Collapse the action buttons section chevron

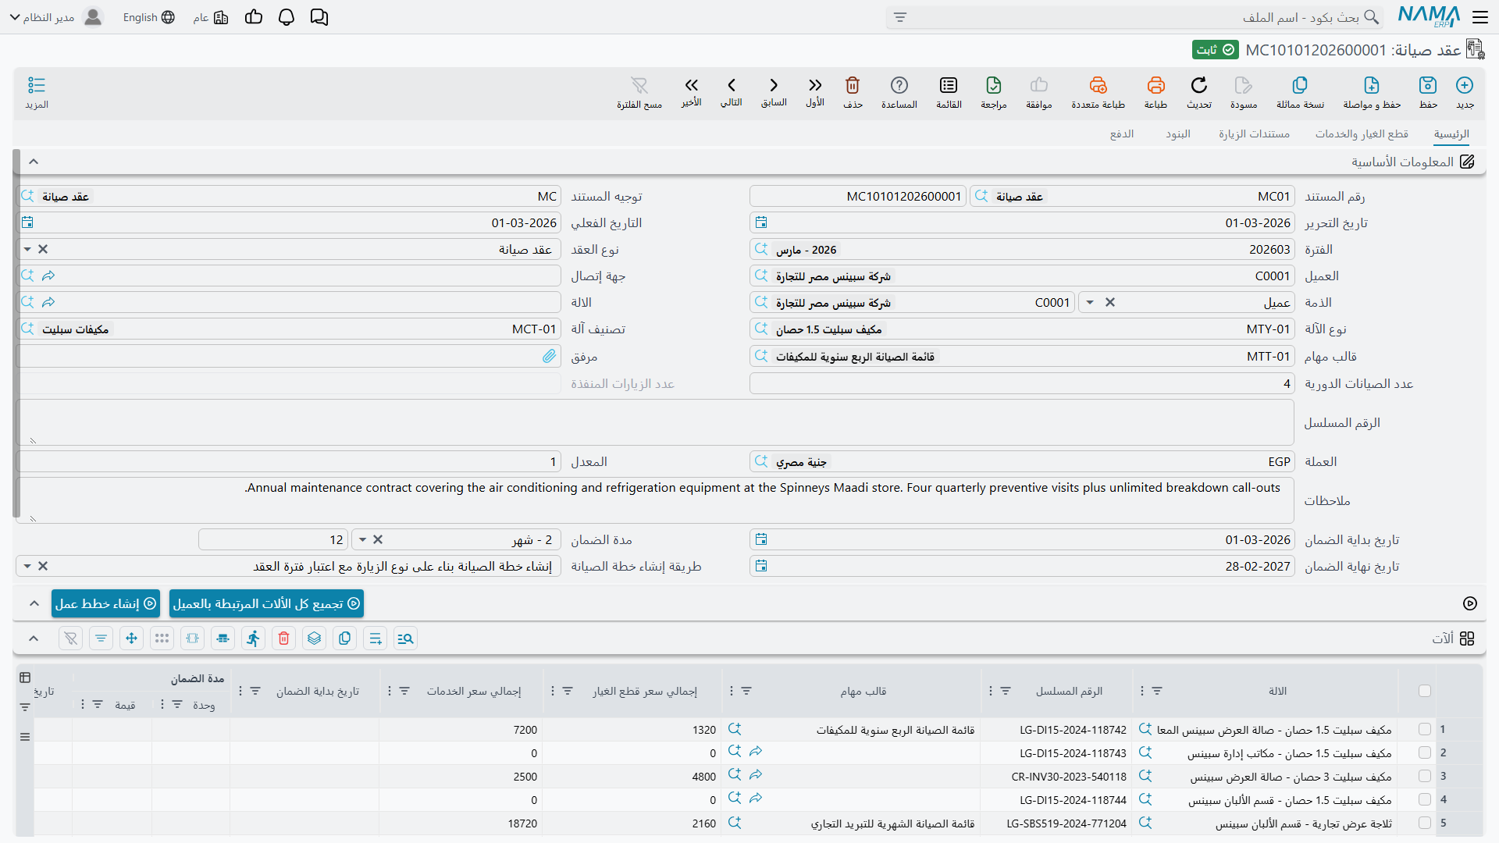click(34, 603)
